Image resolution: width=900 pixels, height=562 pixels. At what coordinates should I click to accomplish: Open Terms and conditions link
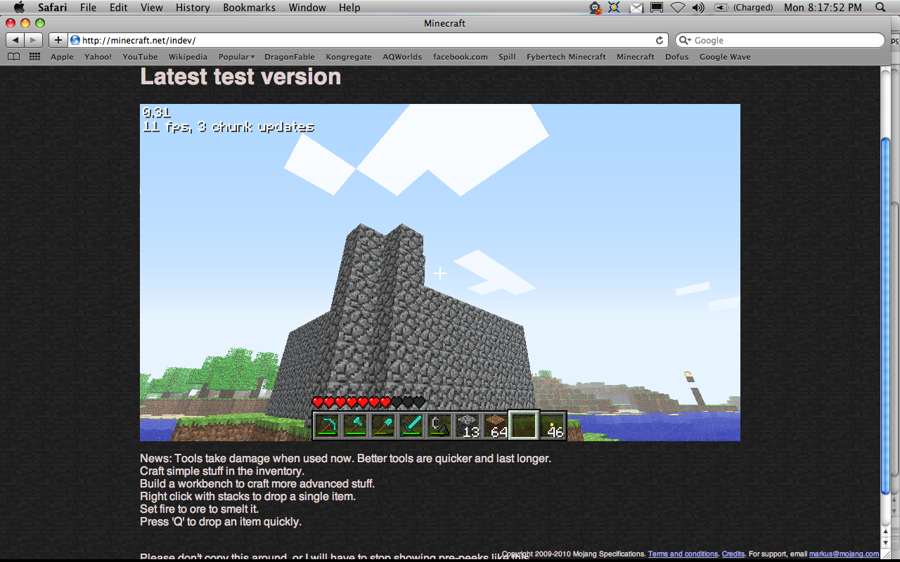[683, 554]
